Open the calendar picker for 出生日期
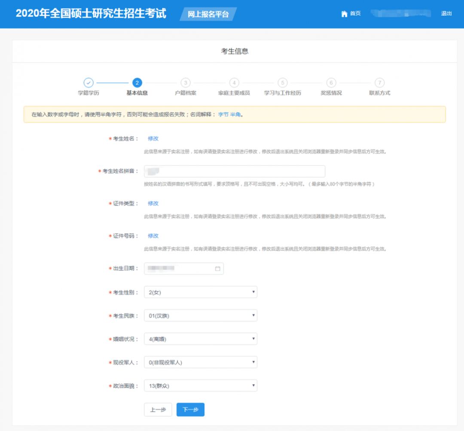 coord(218,269)
